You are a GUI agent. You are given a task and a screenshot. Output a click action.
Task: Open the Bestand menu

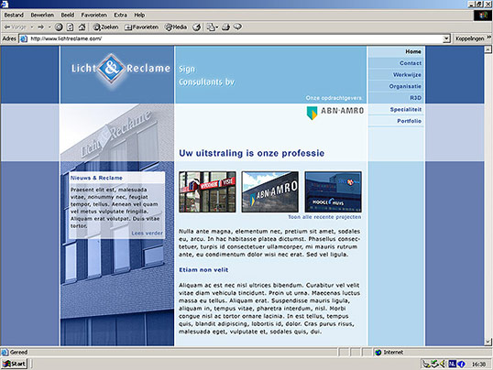14,15
